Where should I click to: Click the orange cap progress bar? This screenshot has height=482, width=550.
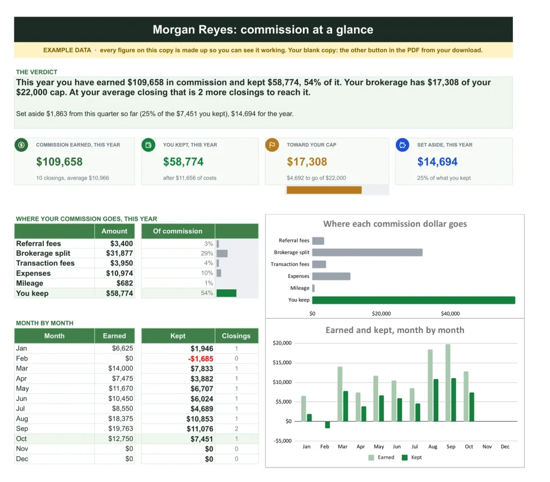point(324,190)
